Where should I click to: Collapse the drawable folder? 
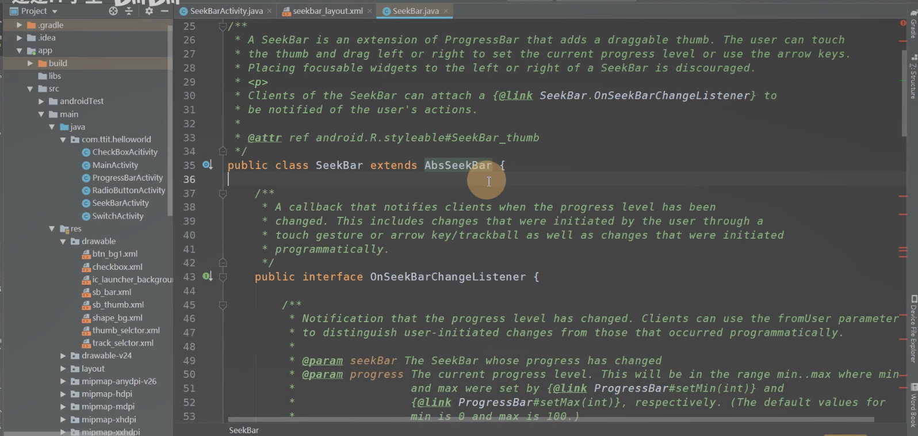click(63, 242)
